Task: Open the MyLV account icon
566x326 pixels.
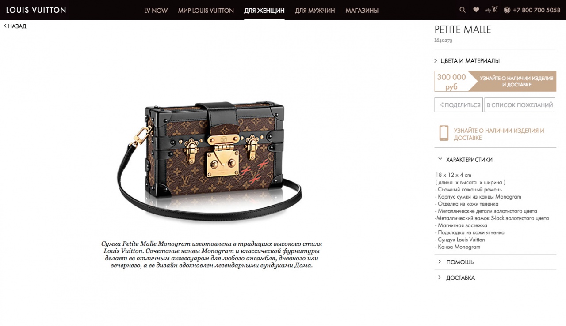Action: (x=491, y=10)
